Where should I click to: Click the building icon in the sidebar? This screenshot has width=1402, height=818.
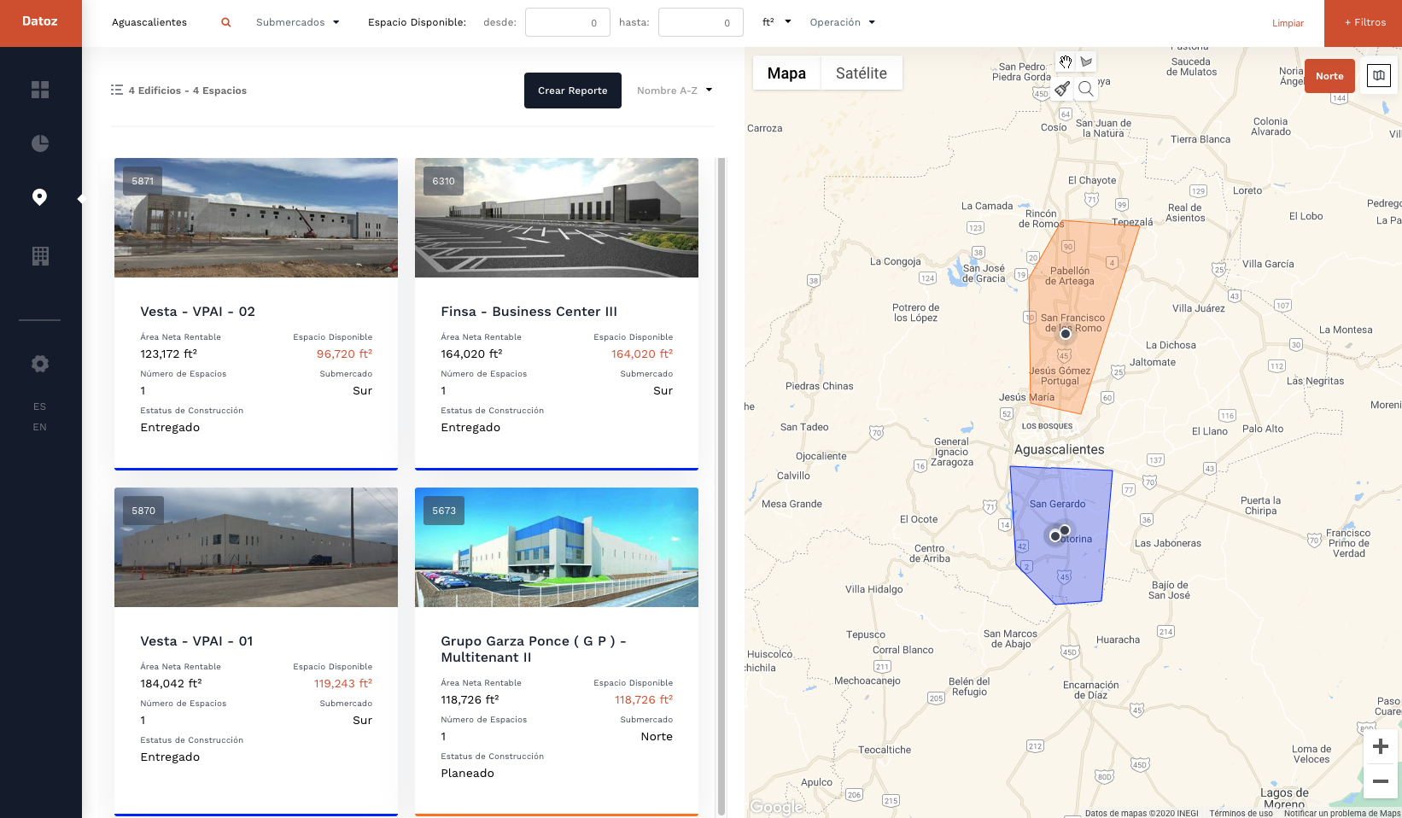[x=40, y=256]
